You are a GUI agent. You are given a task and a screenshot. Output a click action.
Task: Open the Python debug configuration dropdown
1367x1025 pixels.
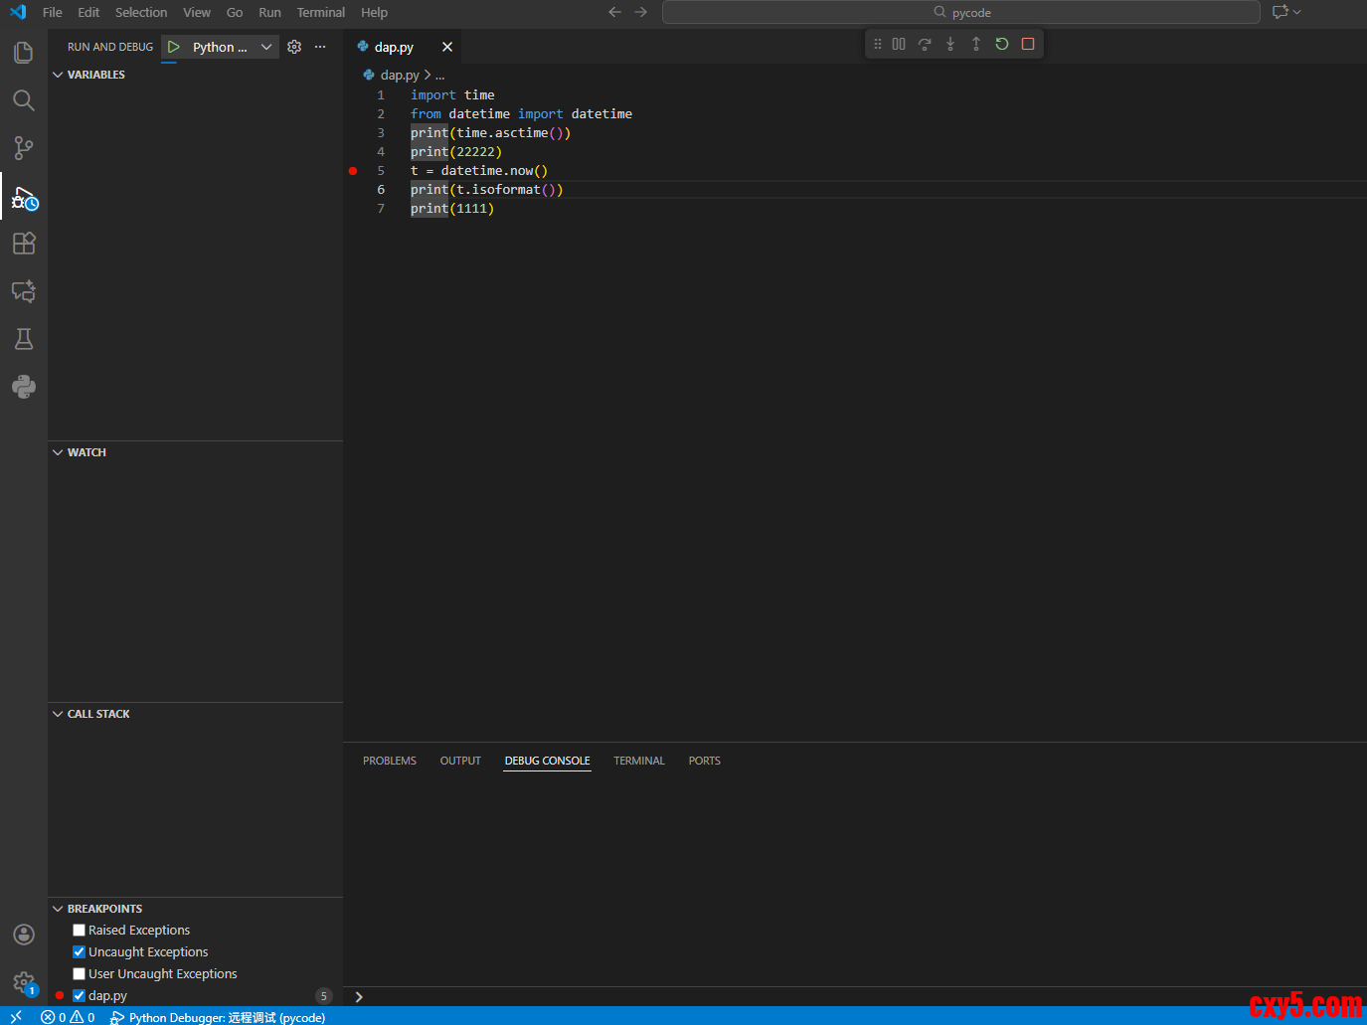tap(265, 47)
